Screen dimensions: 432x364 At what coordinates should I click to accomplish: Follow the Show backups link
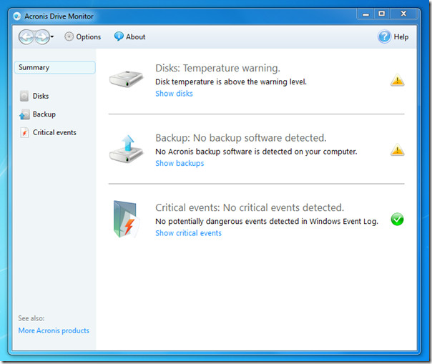[x=180, y=163]
